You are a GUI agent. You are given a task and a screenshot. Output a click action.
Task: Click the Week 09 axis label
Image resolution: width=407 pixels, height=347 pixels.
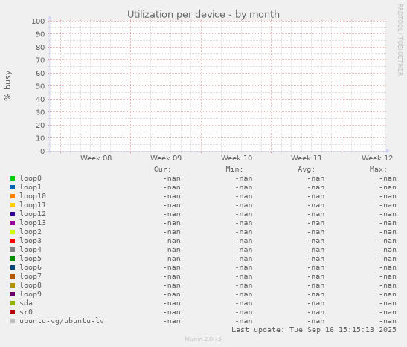pos(166,158)
